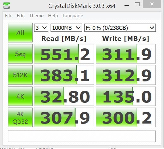Open the Theme menu
Image resolution: width=164 pixels, height=149 pixels.
click(x=36, y=16)
